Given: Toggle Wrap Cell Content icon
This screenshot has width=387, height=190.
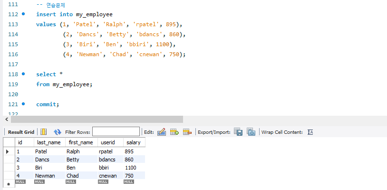Looking at the screenshot, I should tap(310, 132).
